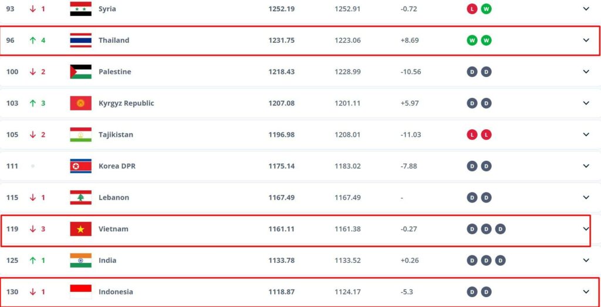The image size is (601, 307).
Task: Click Thailand's first green W badge
Action: tap(472, 41)
